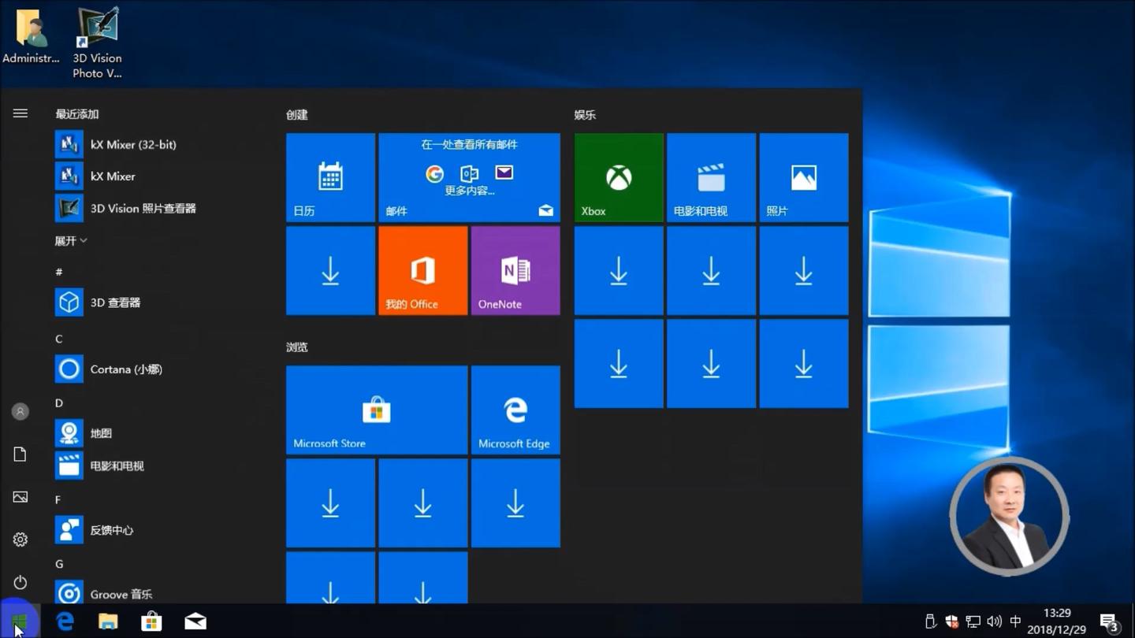
Task: Open the OneNote tile
Action: (515, 270)
